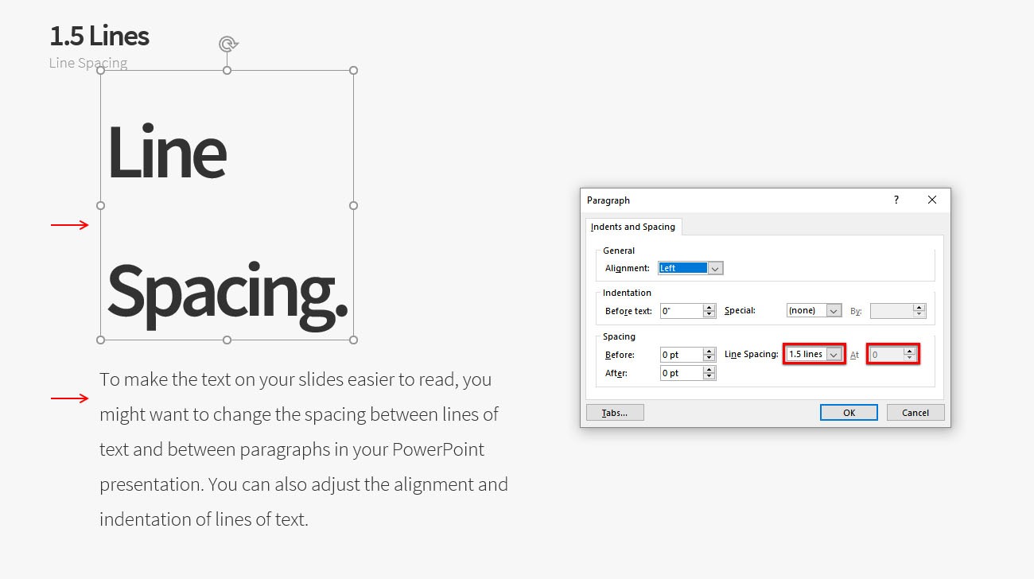
Task: Click the top-left resize handle of text box
Action: tap(101, 71)
